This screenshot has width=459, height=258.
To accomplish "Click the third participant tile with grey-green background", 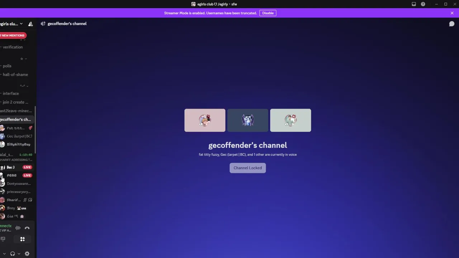I will click(x=290, y=120).
